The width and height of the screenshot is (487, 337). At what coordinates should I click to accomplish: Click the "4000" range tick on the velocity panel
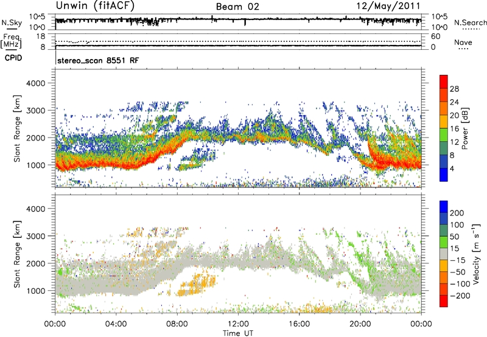coord(35,209)
